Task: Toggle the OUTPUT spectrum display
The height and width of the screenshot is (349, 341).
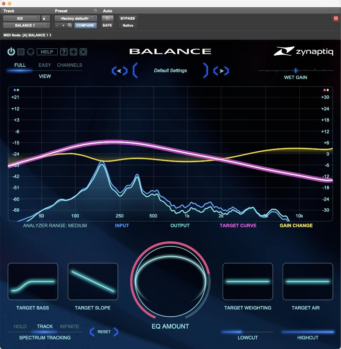Action: coord(180,226)
